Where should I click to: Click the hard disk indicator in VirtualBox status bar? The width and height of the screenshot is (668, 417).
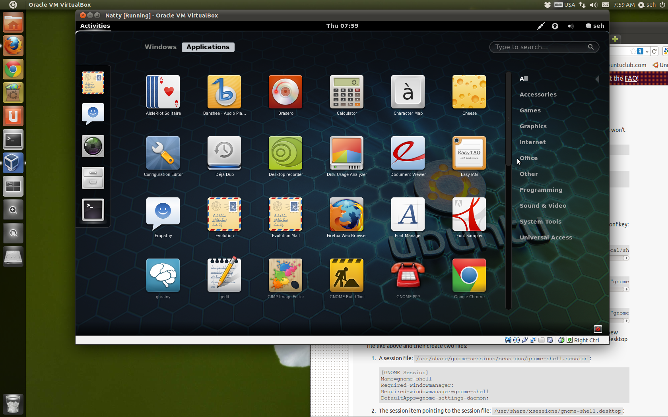[x=508, y=340]
